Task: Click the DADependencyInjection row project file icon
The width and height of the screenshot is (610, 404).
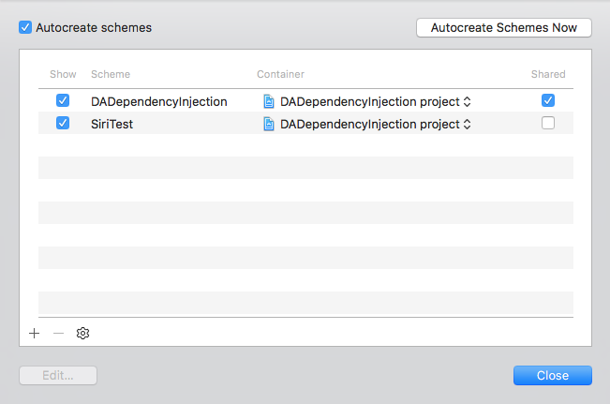Action: point(269,101)
